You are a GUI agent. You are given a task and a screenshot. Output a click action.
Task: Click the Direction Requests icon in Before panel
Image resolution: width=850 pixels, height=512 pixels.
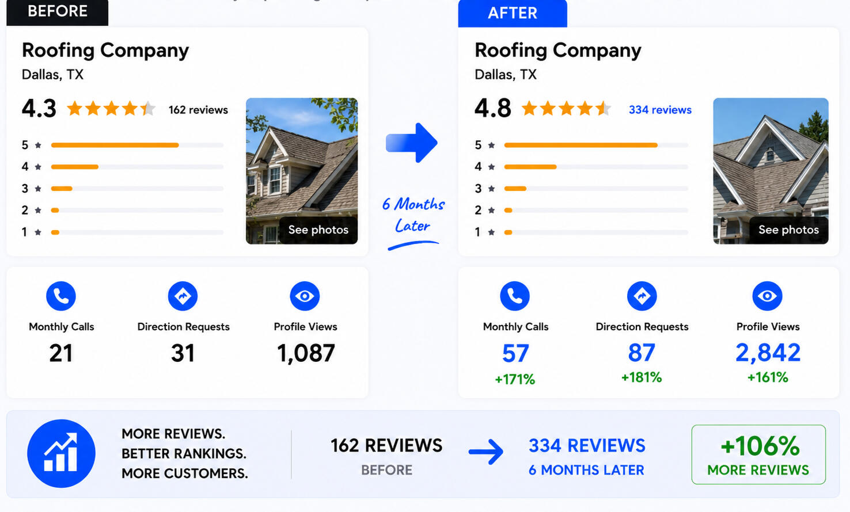pos(183,296)
